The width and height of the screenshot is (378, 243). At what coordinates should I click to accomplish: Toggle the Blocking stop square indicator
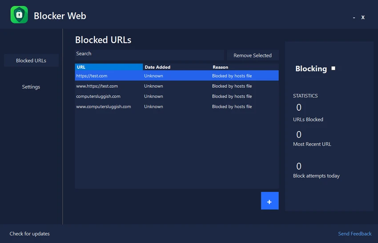[x=333, y=68]
